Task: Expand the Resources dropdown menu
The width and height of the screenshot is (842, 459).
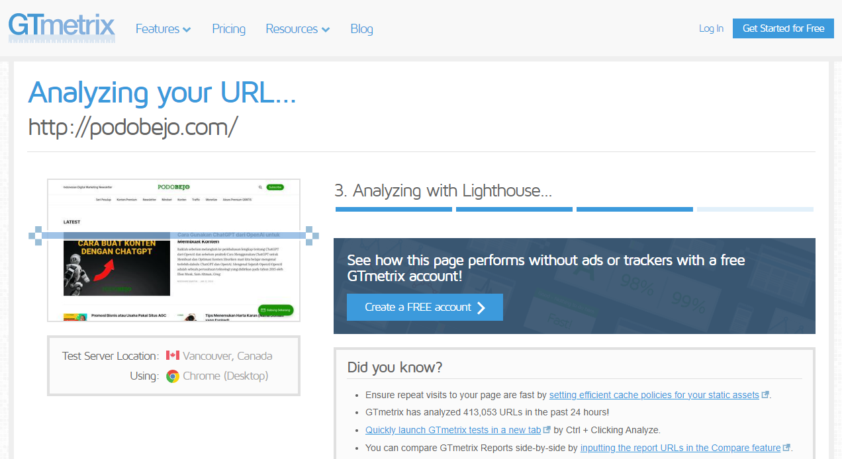Action: point(298,29)
